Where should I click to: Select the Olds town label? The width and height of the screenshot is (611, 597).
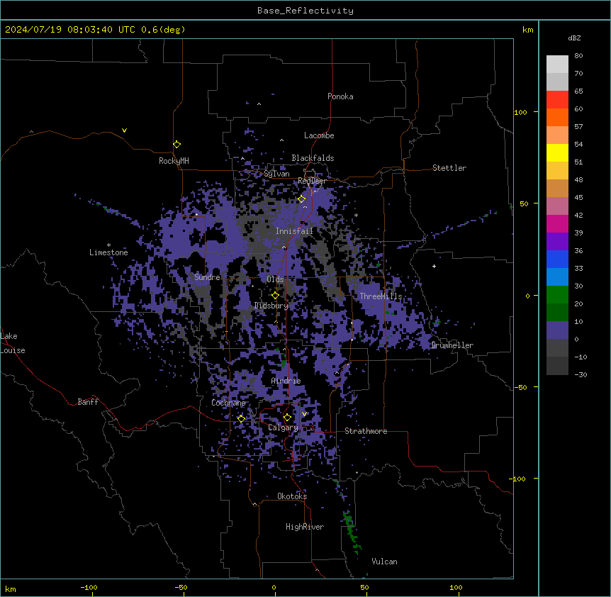click(275, 279)
